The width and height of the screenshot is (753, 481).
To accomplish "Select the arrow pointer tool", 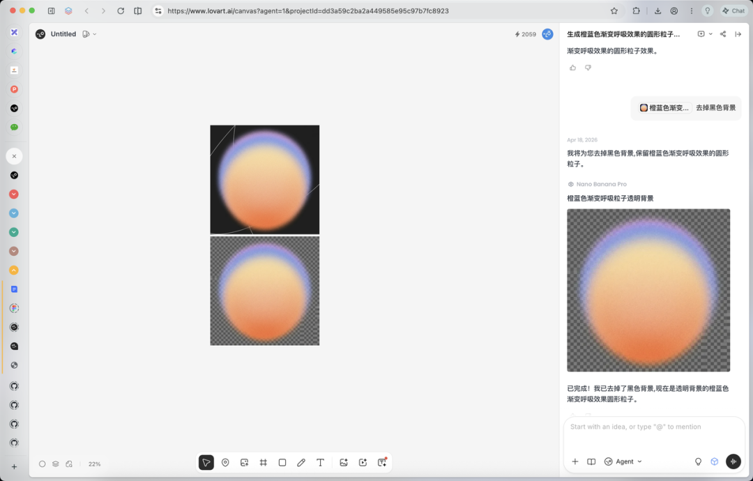I will pos(206,462).
